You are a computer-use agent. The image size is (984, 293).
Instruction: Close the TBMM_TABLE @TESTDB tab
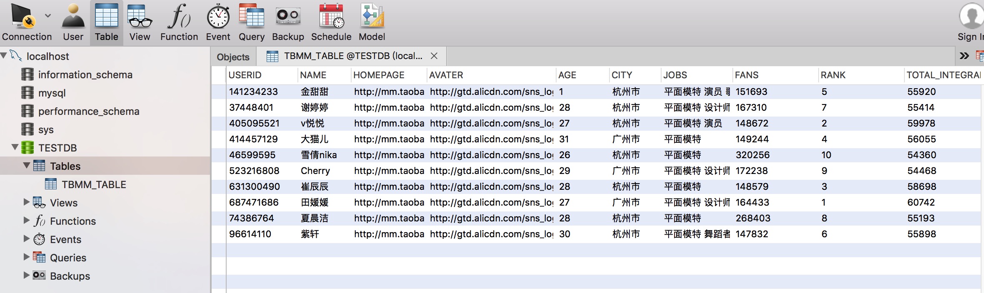pos(434,56)
